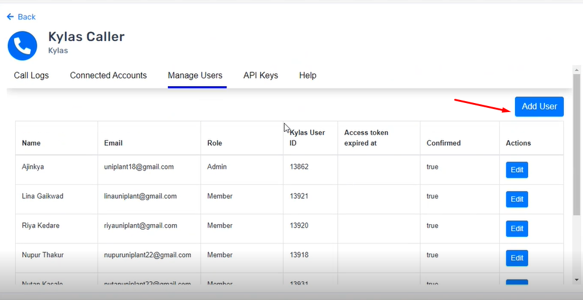The width and height of the screenshot is (583, 300).
Task: Click the vertical scrollbar thumb
Action: 577,145
